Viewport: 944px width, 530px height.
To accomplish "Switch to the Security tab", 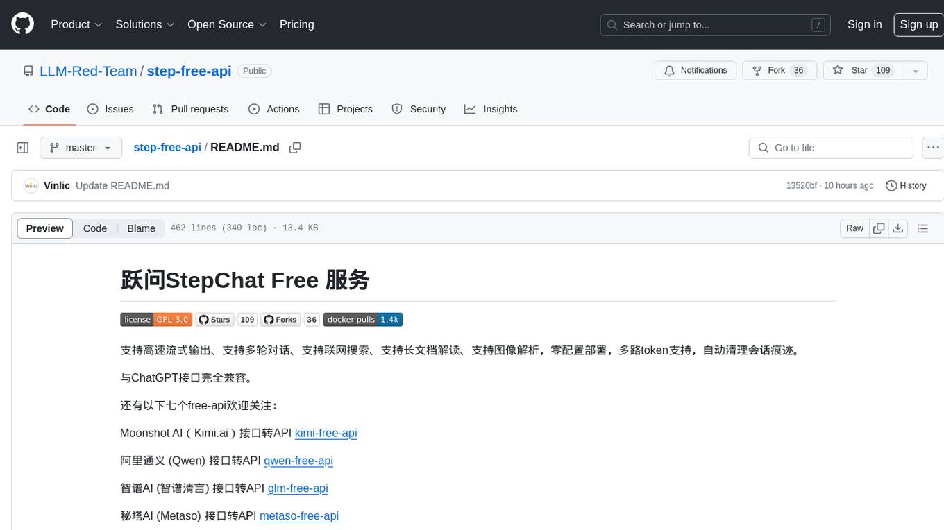I will coord(419,109).
